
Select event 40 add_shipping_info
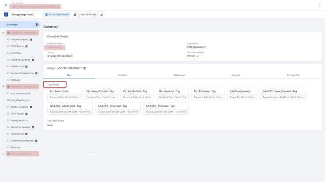point(20,100)
